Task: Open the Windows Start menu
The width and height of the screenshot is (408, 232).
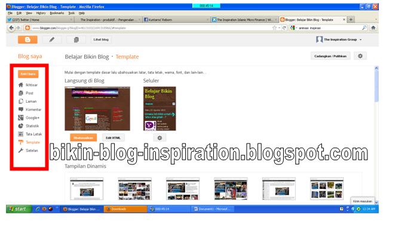Action: (19, 209)
